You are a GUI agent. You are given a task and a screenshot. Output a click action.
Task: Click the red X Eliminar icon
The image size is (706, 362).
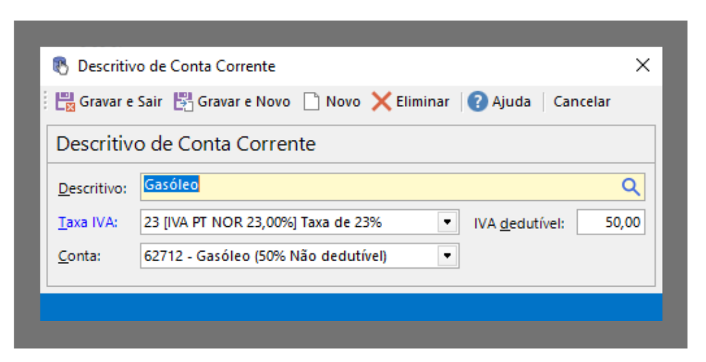(381, 101)
